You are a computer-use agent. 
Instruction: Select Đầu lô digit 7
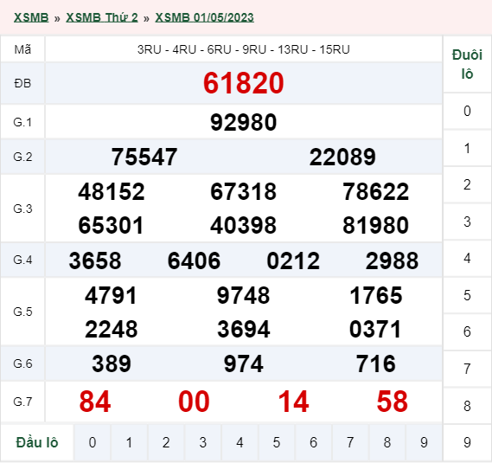pyautogui.click(x=350, y=442)
